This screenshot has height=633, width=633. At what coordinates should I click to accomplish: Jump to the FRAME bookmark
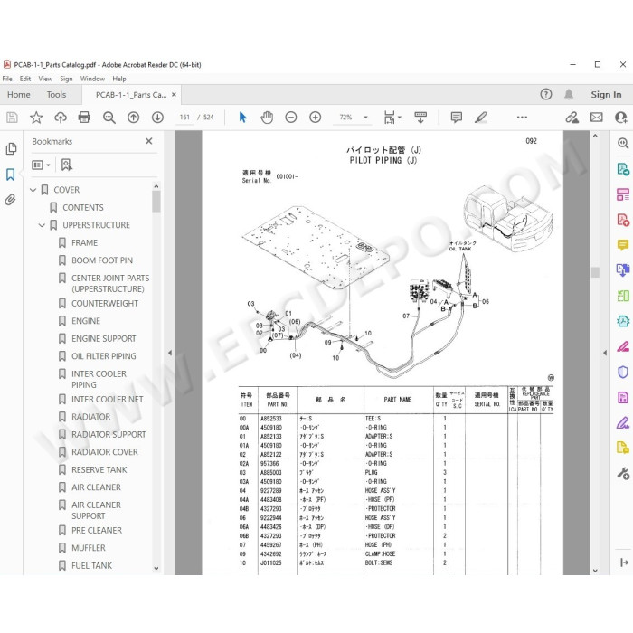click(84, 242)
